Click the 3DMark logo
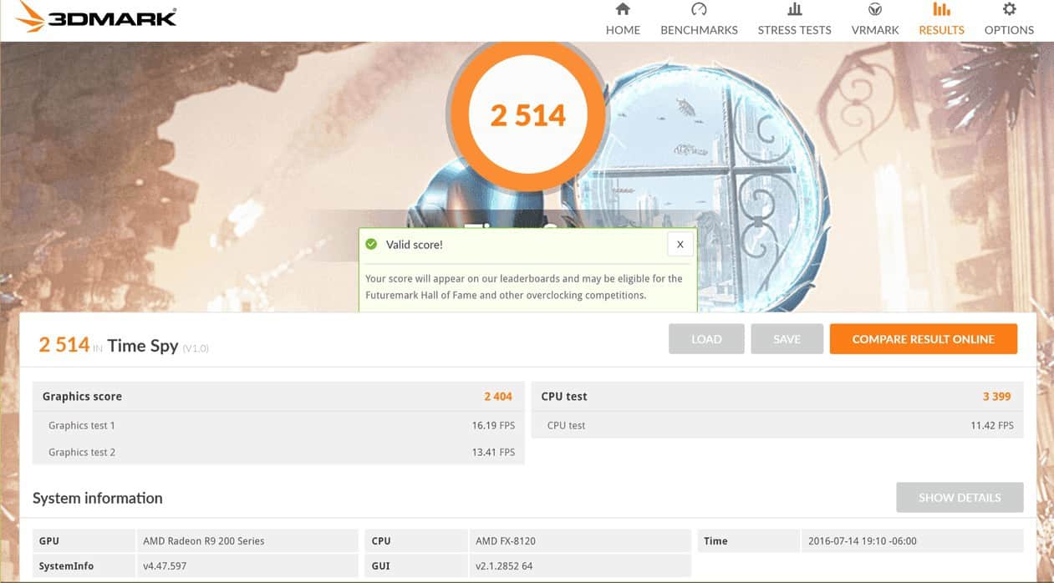Image resolution: width=1054 pixels, height=583 pixels. click(x=95, y=18)
